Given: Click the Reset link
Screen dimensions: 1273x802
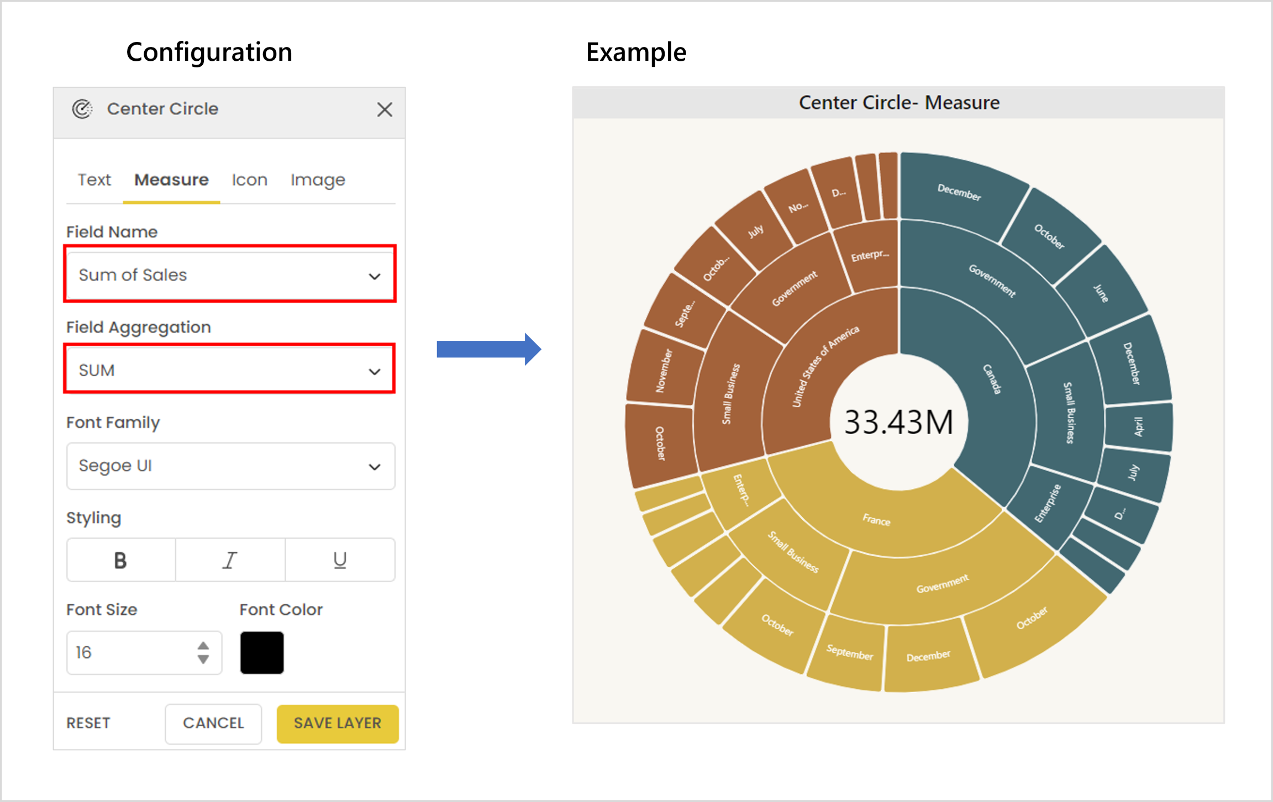Looking at the screenshot, I should coord(88,723).
